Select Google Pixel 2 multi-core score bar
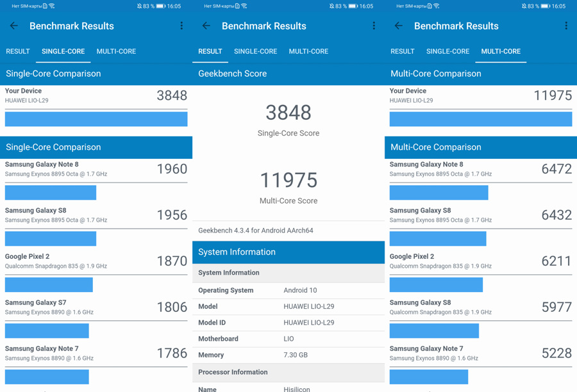 [436, 285]
